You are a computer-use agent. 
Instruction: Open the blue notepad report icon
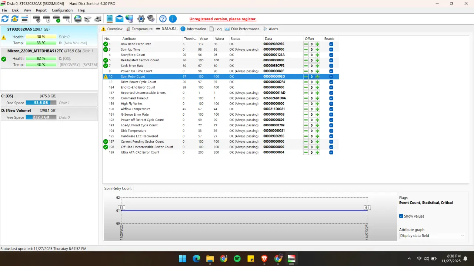(110, 19)
